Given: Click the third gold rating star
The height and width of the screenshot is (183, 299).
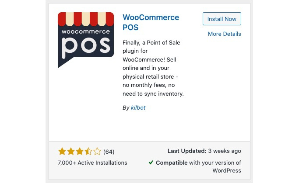Looking at the screenshot, I should [80, 152].
